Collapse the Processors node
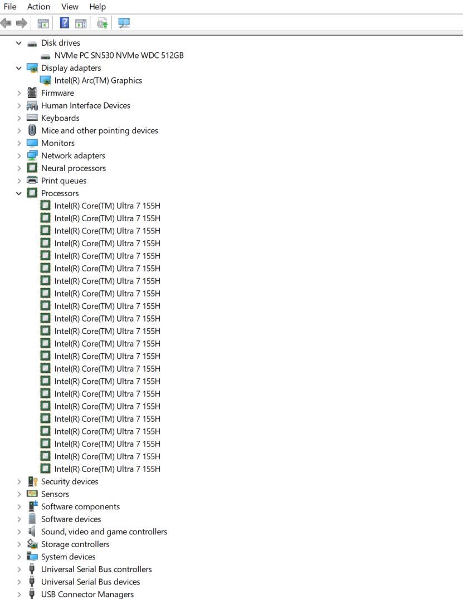This screenshot has width=463, height=599. point(18,193)
